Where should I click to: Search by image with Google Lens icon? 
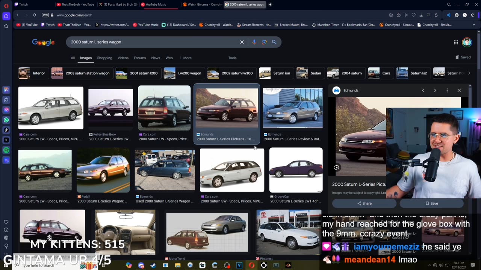click(x=264, y=42)
